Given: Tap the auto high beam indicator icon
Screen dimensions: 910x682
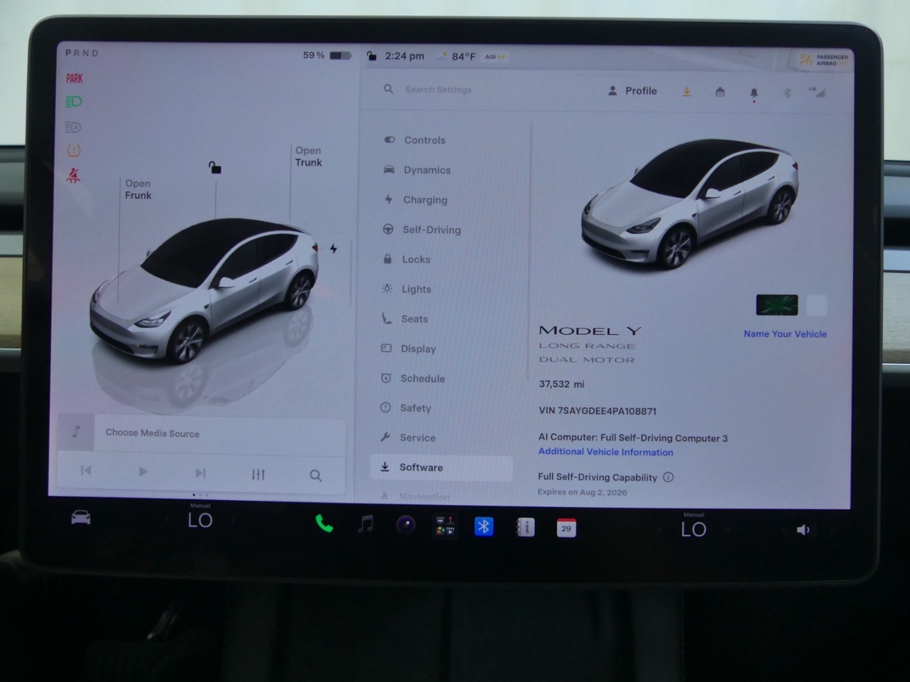Looking at the screenshot, I should tap(73, 127).
